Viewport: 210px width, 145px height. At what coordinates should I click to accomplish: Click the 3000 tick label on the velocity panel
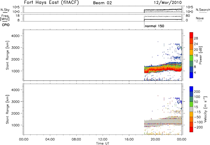pos(15,102)
